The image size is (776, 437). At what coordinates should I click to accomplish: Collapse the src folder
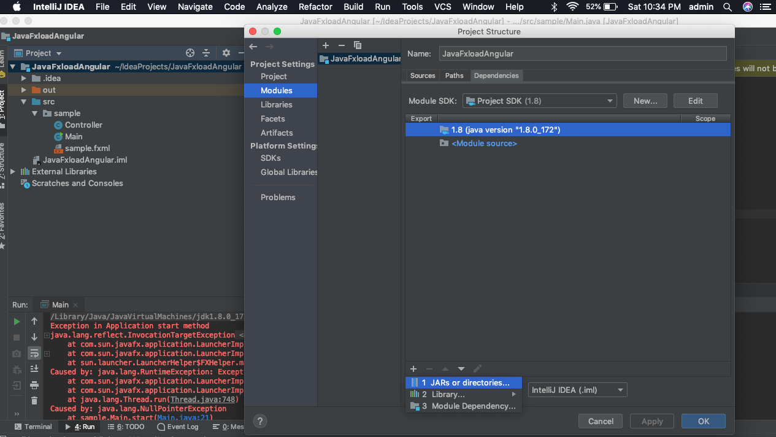pos(24,102)
